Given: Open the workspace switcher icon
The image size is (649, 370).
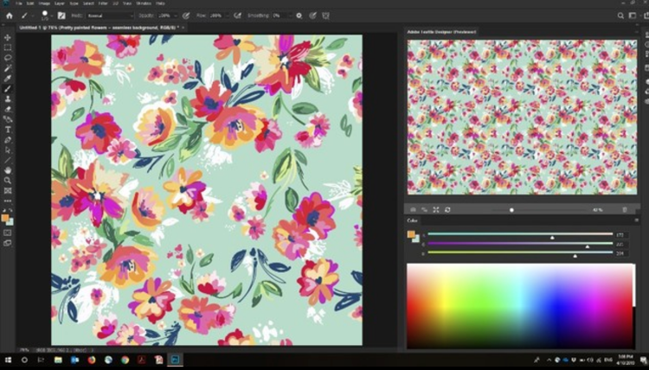Looking at the screenshot, I should pos(633,16).
